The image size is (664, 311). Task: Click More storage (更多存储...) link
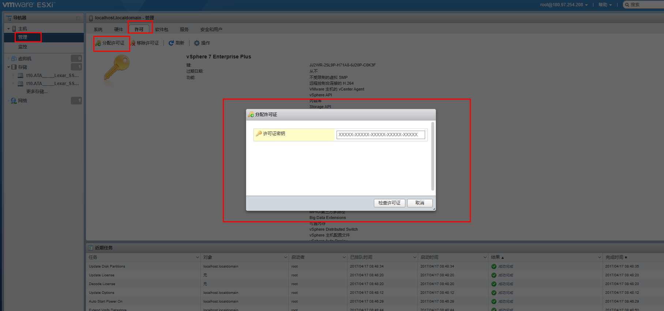[37, 92]
